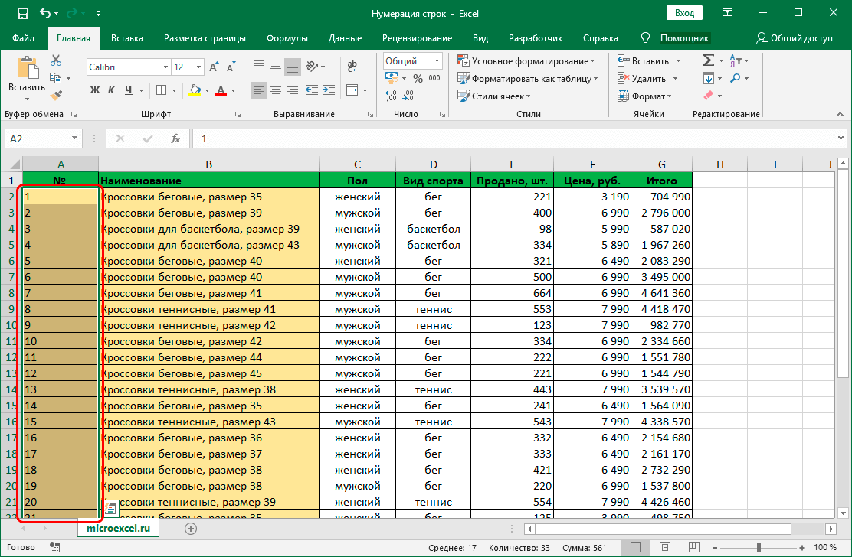Switch to the Вставка ribbon tab
Image resolution: width=852 pixels, height=557 pixels.
(127, 37)
